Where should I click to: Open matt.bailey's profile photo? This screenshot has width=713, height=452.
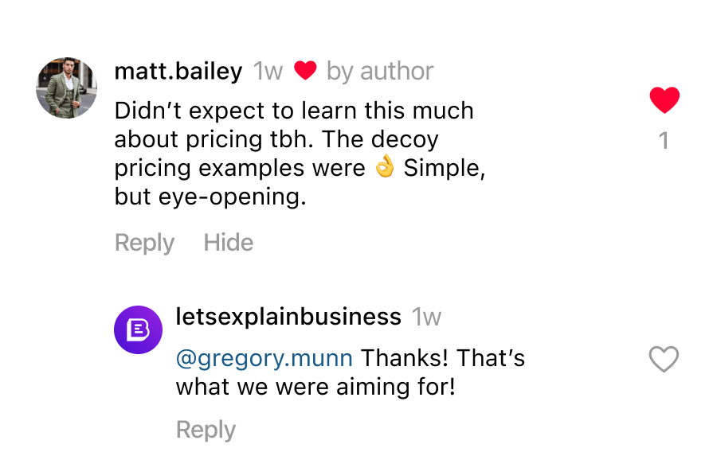(x=66, y=88)
